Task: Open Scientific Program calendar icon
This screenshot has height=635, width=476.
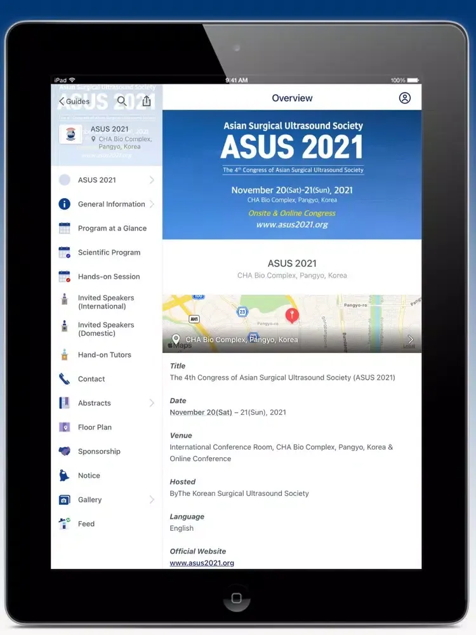Action: 65,252
